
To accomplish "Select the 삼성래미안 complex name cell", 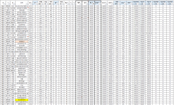I will 22,25.
